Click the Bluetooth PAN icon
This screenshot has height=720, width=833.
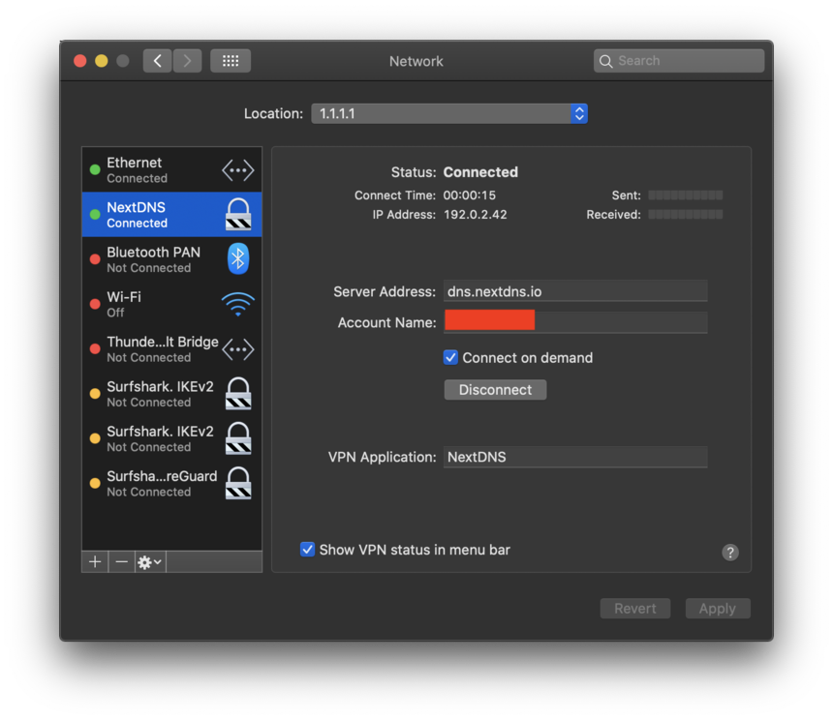click(x=237, y=258)
